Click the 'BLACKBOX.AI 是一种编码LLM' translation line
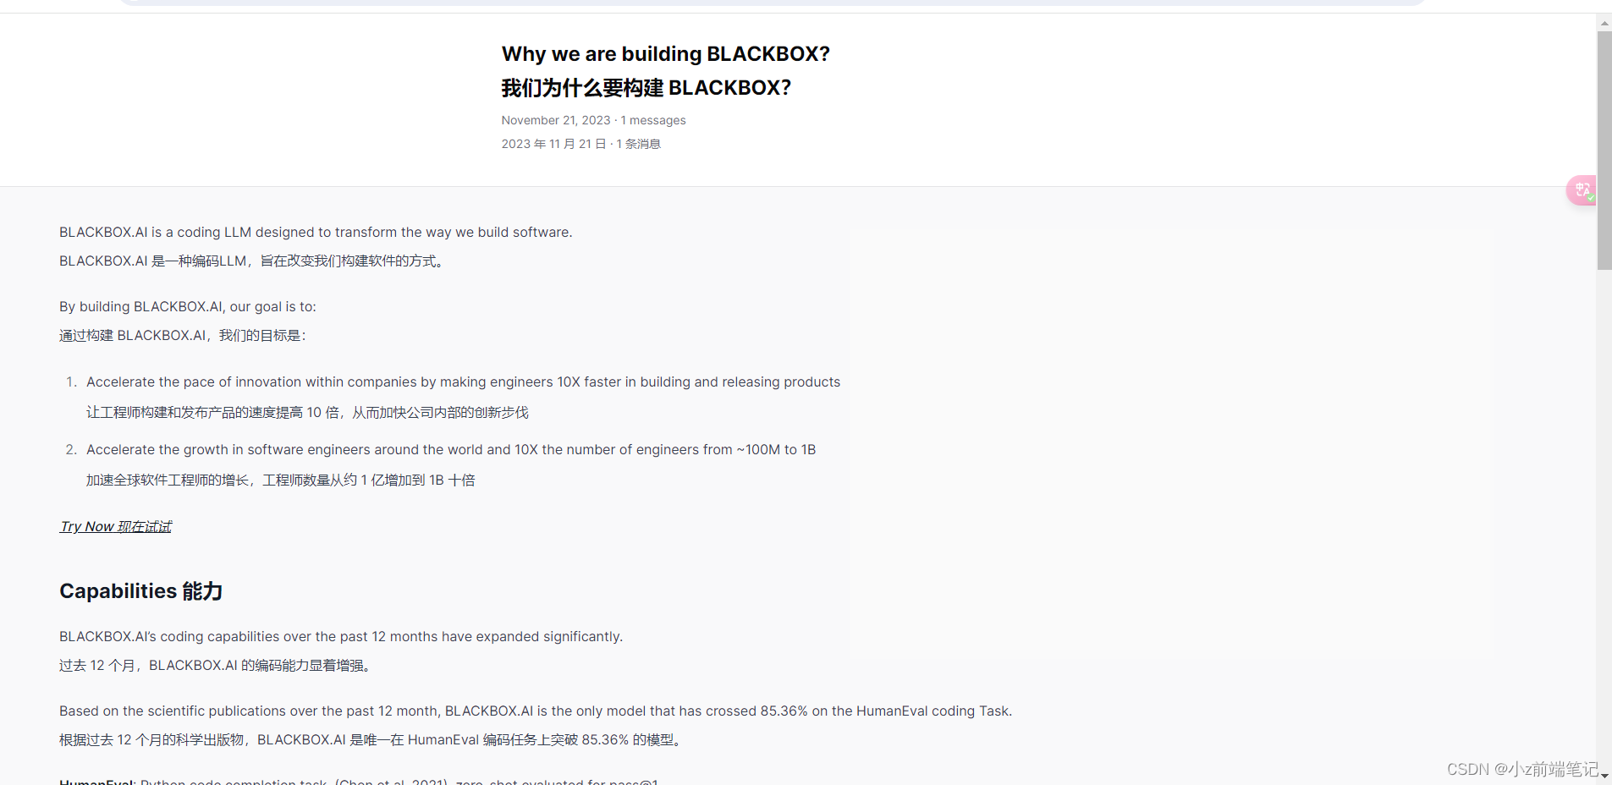1612x785 pixels. point(253,261)
